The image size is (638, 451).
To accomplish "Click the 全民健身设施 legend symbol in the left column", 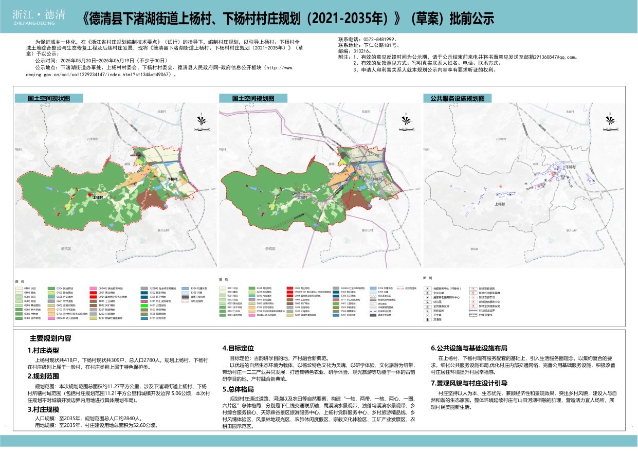I will [x=428, y=306].
